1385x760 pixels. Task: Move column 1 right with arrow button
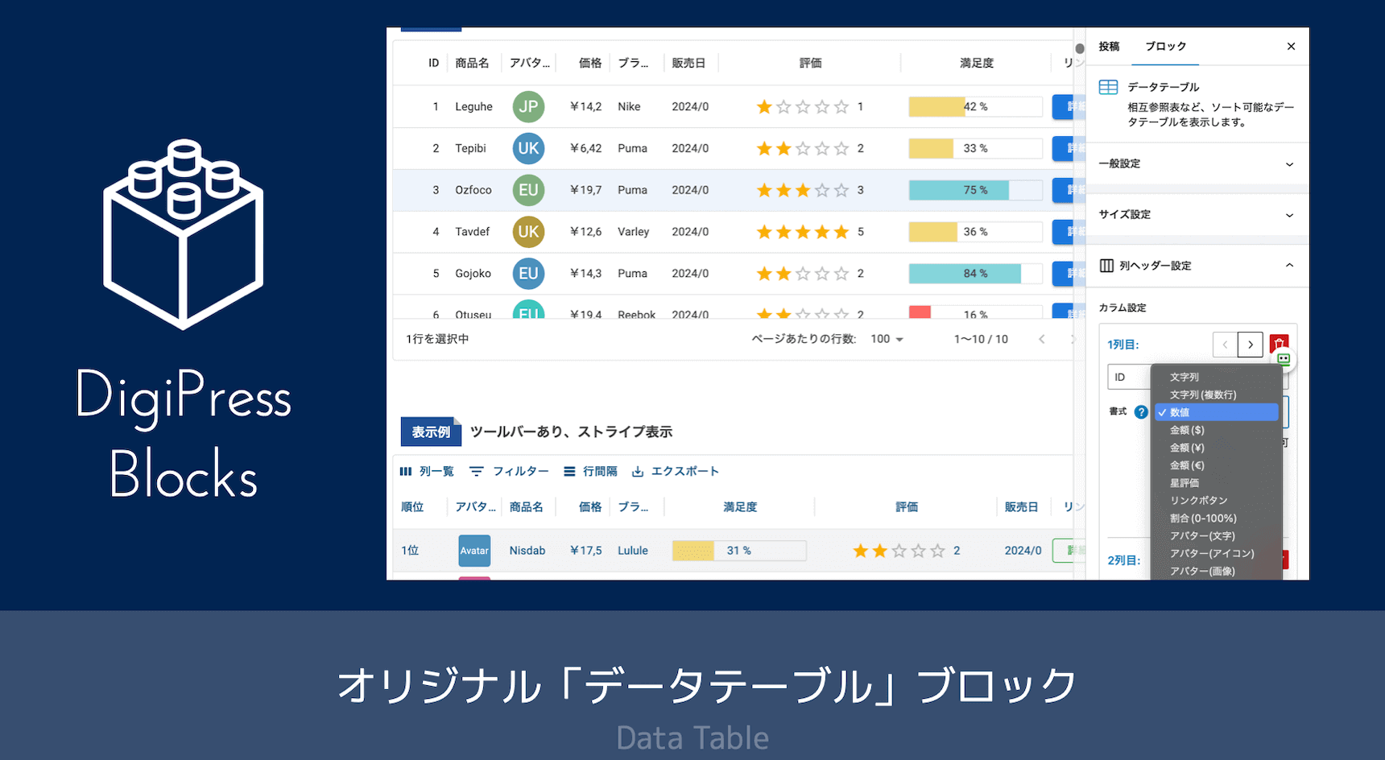point(1251,345)
